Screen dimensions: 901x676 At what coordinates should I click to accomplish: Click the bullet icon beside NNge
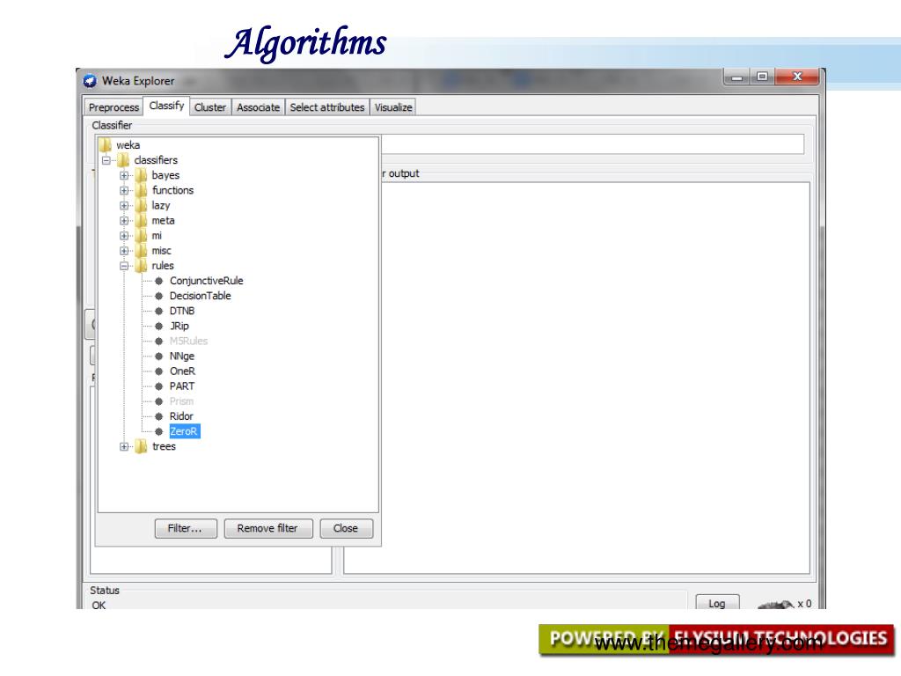tap(159, 356)
